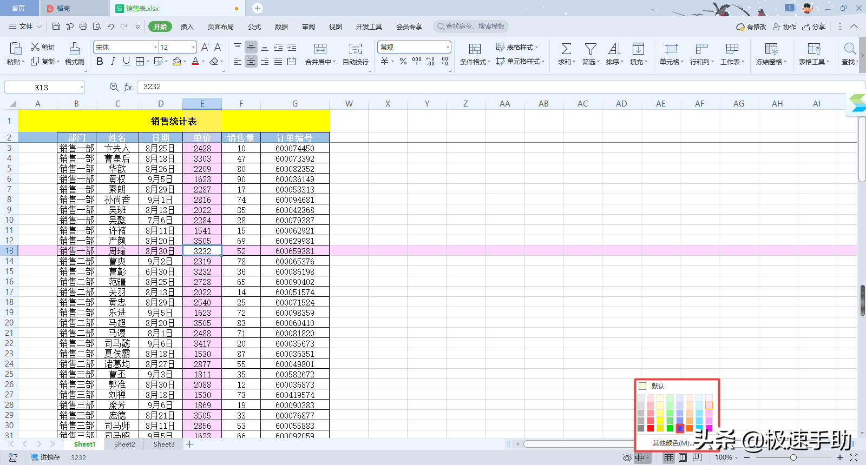This screenshot has height=465, width=866.
Task: Click the 表格样式 (Table Style) button
Action: tap(517, 48)
